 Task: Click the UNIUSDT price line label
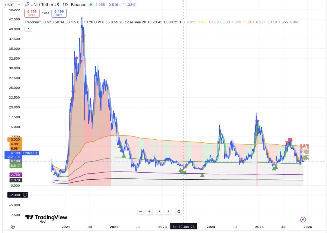tap(31, 153)
